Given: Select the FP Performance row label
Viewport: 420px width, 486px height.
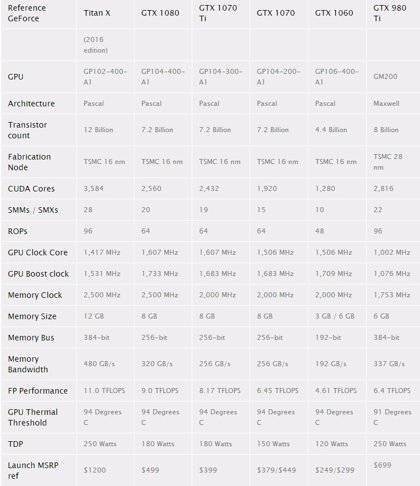Looking at the screenshot, I should (38, 391).
